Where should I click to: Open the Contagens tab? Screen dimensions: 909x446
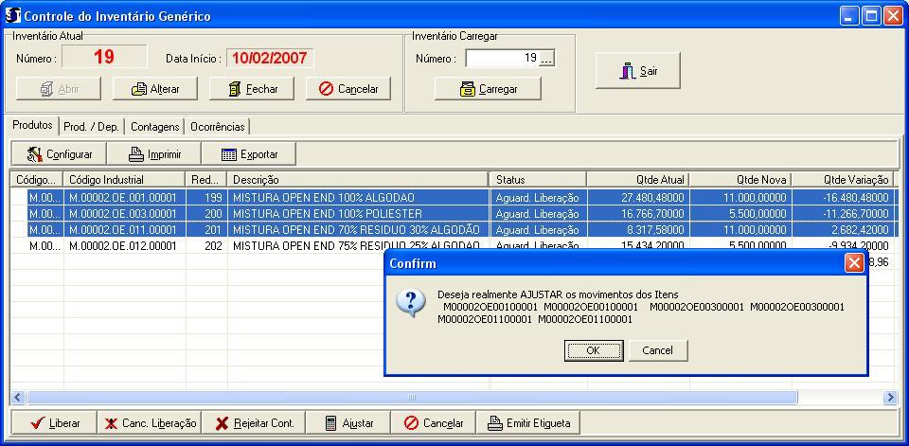pos(154,127)
